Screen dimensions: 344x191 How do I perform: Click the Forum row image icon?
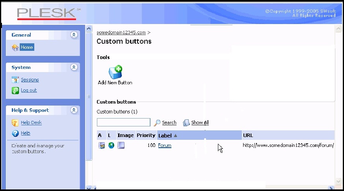pyautogui.click(x=121, y=145)
